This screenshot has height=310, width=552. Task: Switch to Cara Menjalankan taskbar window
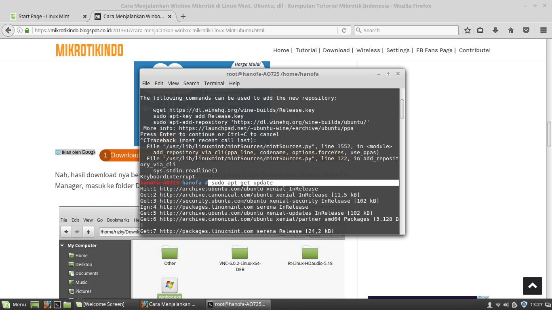click(171, 304)
